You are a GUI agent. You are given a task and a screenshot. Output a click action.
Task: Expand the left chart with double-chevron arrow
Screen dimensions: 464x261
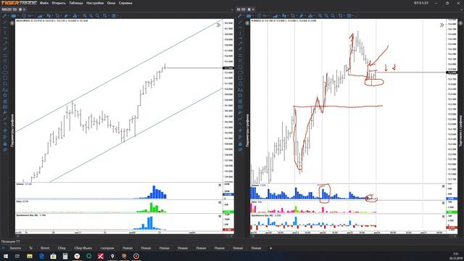[218, 25]
